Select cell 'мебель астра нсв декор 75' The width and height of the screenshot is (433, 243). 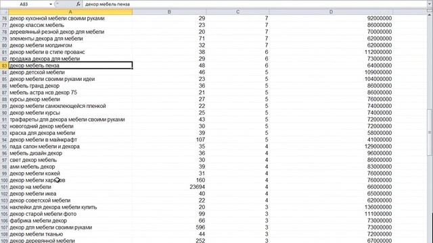click(70, 92)
